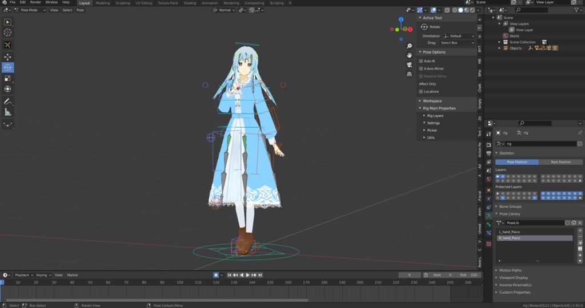
Task: Expand Workspace panel
Action: point(432,101)
